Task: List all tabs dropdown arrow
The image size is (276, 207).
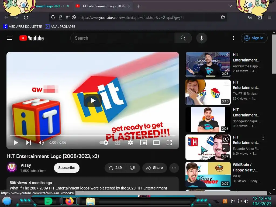Action: click(x=230, y=6)
